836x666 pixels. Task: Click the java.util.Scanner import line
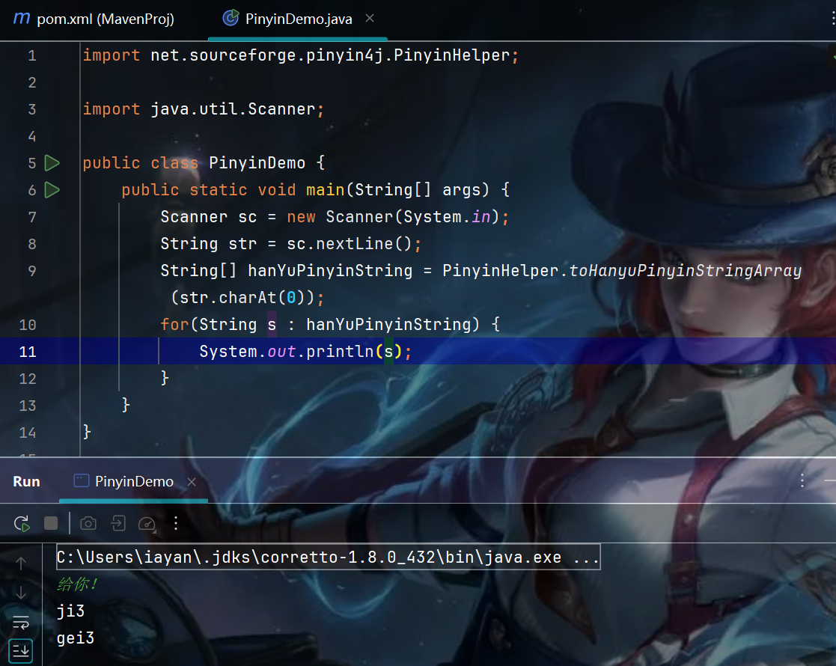pos(204,109)
